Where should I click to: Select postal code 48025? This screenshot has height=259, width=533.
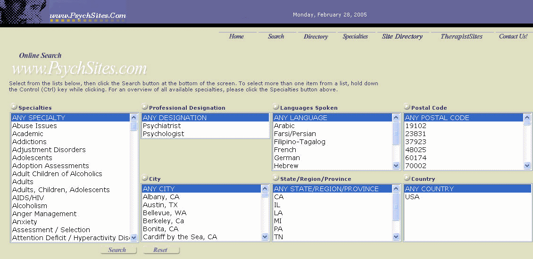[464, 150]
